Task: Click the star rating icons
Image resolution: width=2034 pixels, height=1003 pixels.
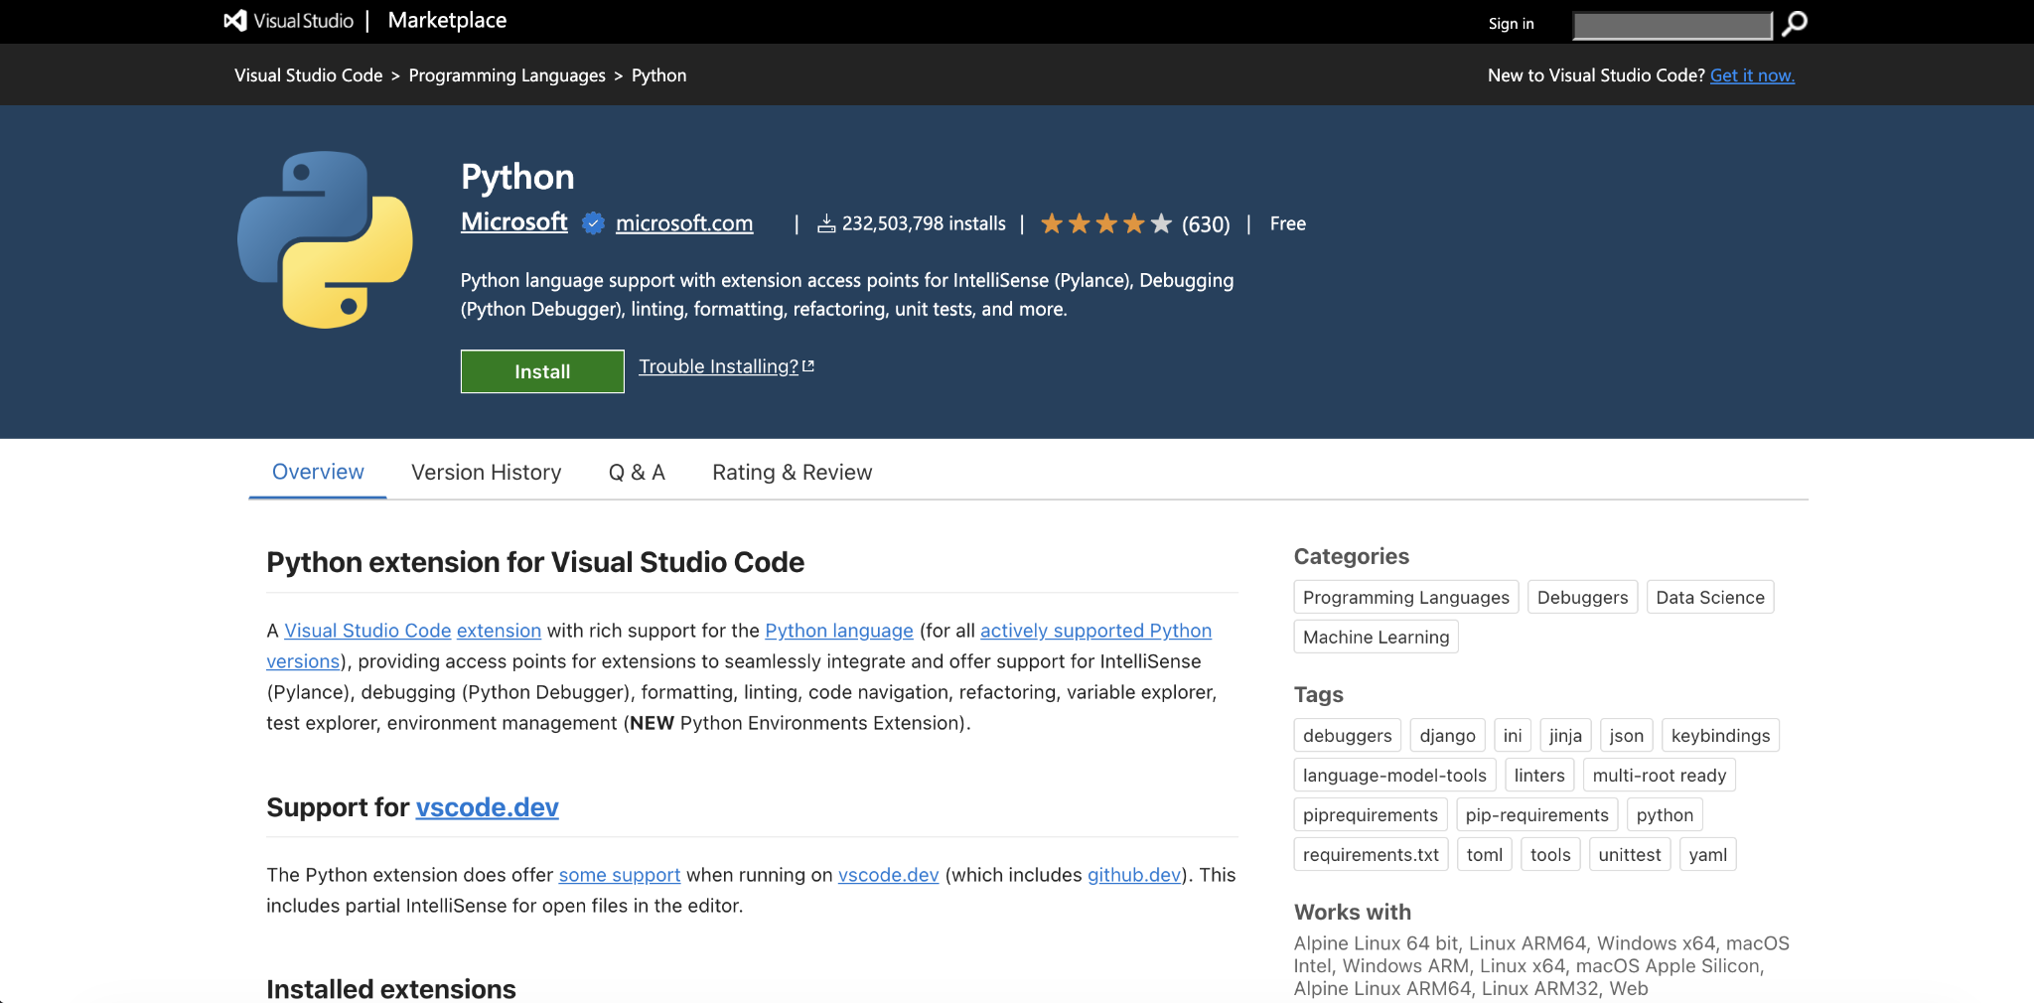Action: 1106,223
